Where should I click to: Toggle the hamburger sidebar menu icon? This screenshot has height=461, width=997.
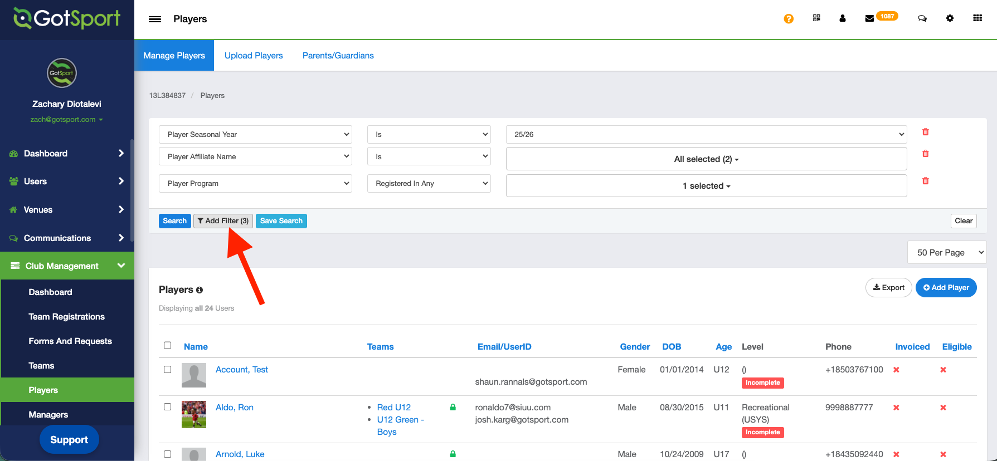(x=155, y=19)
